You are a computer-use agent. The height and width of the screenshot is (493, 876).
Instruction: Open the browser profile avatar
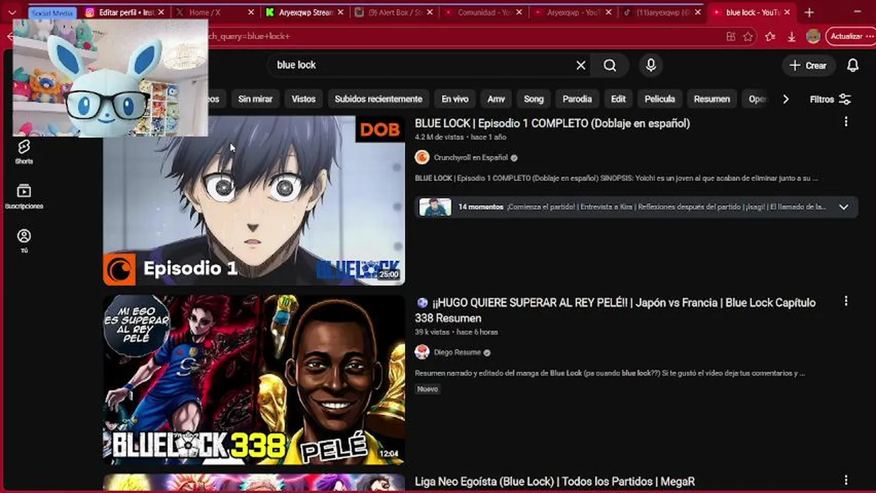click(x=814, y=36)
